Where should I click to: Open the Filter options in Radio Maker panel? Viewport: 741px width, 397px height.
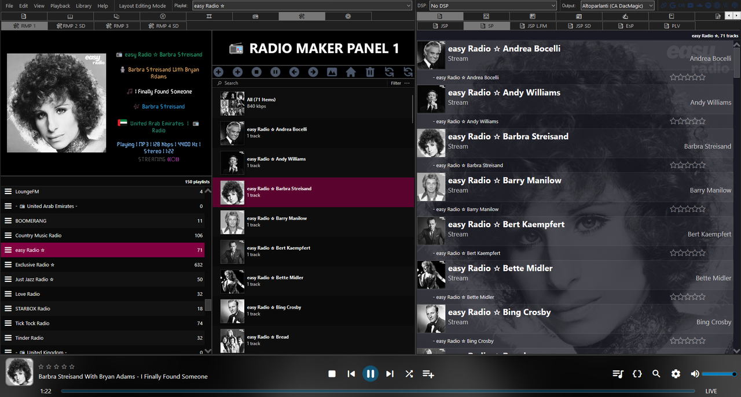click(400, 83)
